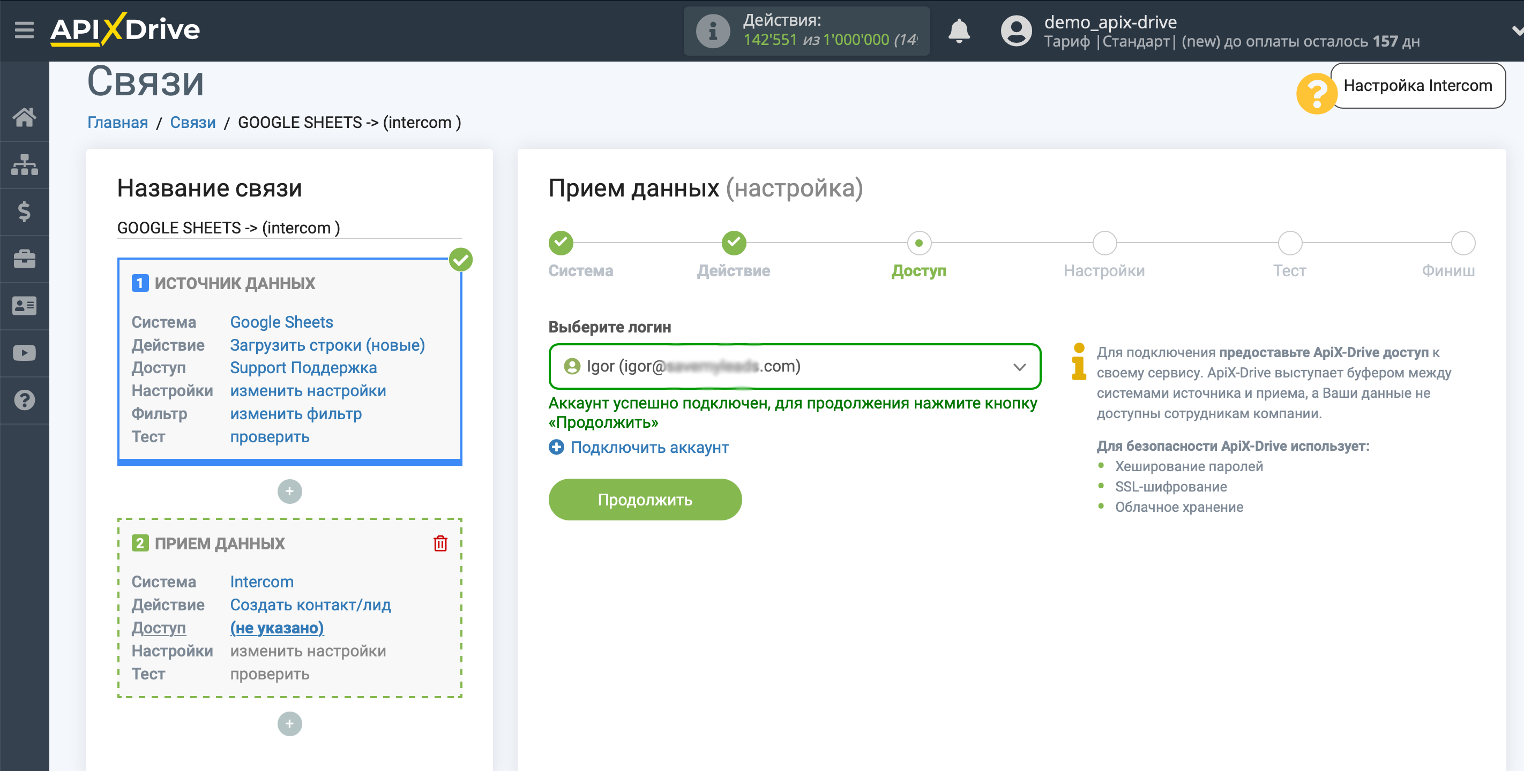Open the contact card icon in sidebar
The height and width of the screenshot is (771, 1524).
[24, 306]
